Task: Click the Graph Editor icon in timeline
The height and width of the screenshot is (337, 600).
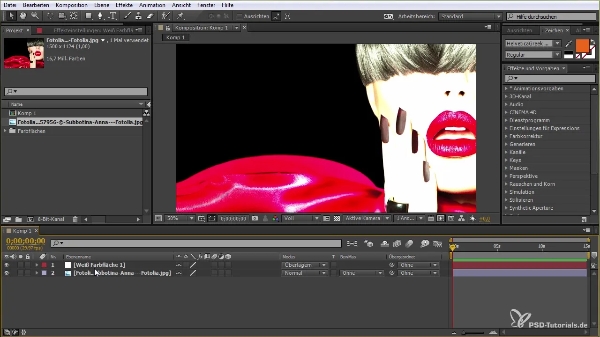Action: coord(438,243)
